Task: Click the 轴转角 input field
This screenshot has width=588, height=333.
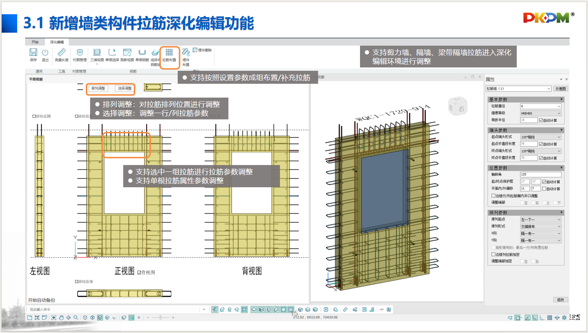Action: (x=540, y=175)
